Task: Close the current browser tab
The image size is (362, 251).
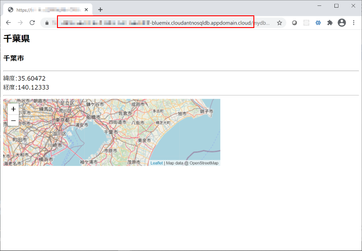Action: point(86,9)
